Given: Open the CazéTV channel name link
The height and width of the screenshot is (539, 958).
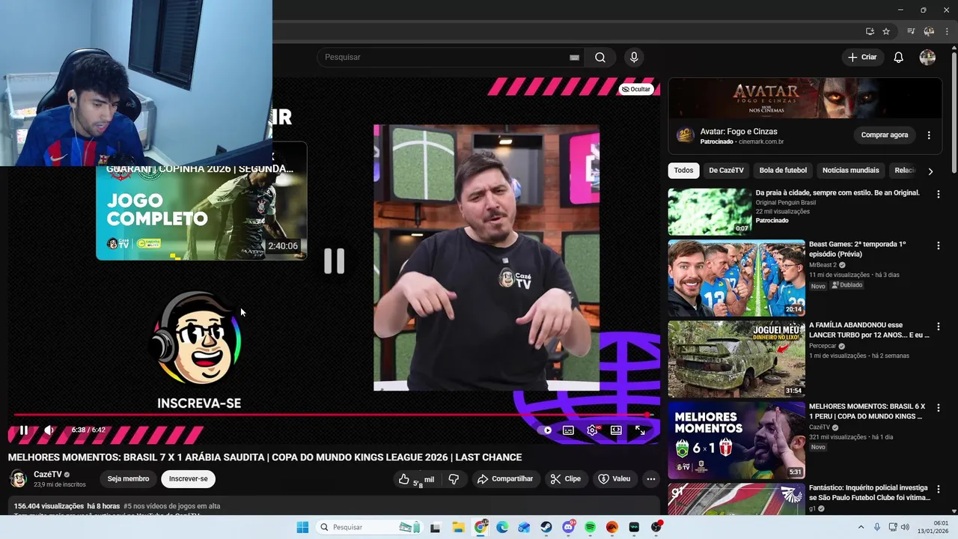Looking at the screenshot, I should [x=48, y=475].
